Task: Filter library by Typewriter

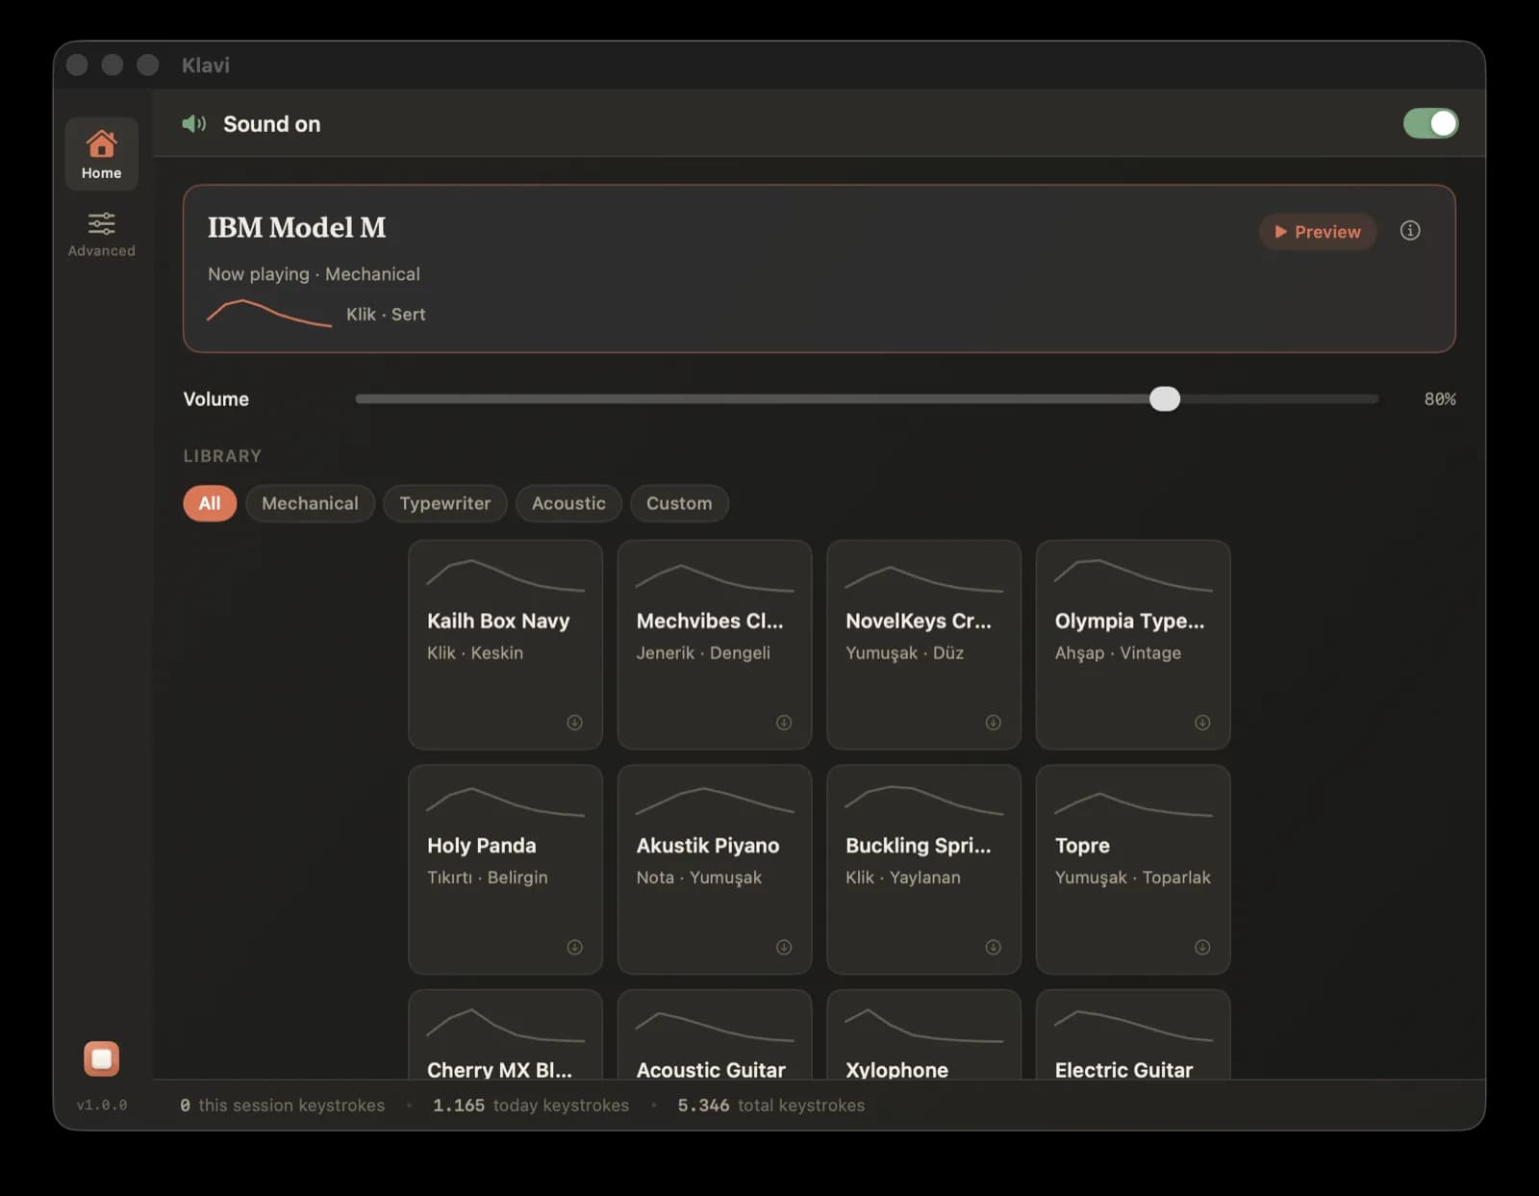Action: (x=444, y=503)
